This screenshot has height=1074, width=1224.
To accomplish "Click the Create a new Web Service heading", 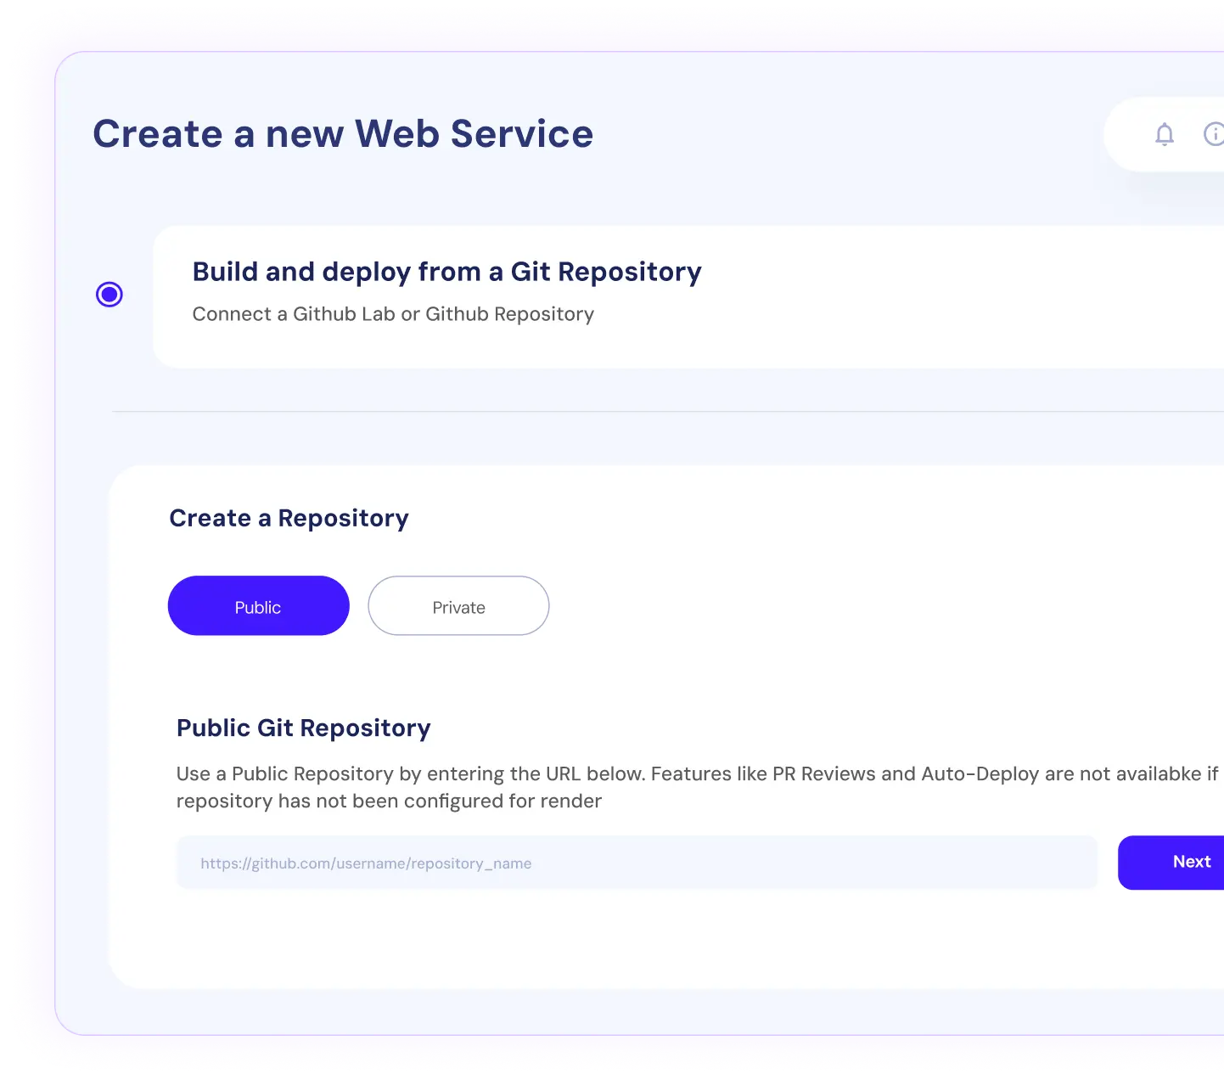I will [343, 134].
